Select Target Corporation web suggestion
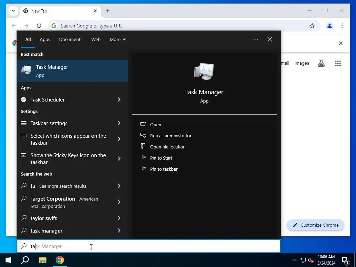Screen dimensions: 356x267 pyautogui.click(x=64, y=202)
